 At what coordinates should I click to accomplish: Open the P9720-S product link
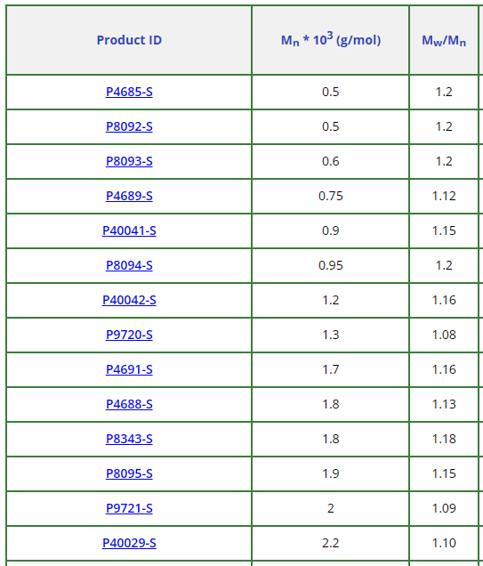(129, 335)
